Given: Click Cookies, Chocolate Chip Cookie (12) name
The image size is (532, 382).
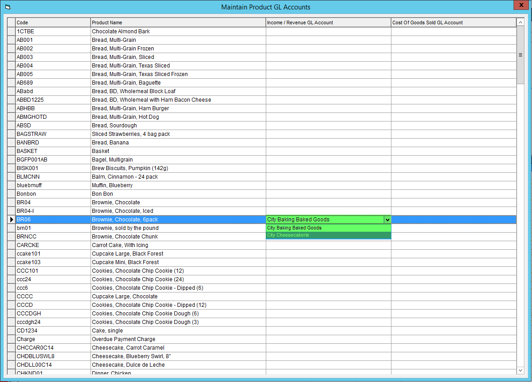Looking at the screenshot, I should (178, 271).
